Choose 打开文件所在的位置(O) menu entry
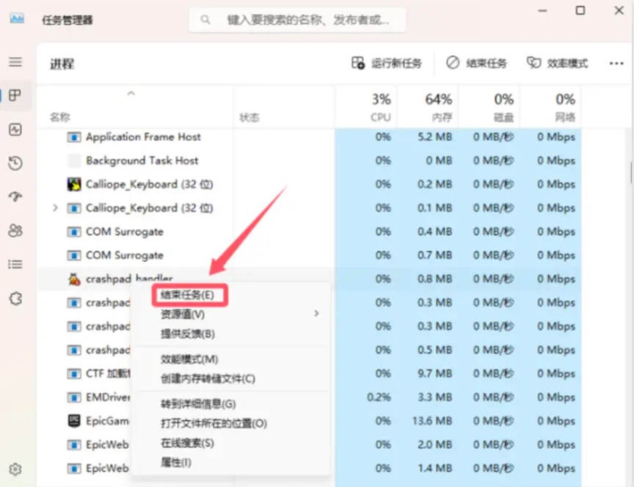Image resolution: width=634 pixels, height=487 pixels. [214, 423]
